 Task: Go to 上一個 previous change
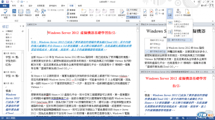point(160,10)
